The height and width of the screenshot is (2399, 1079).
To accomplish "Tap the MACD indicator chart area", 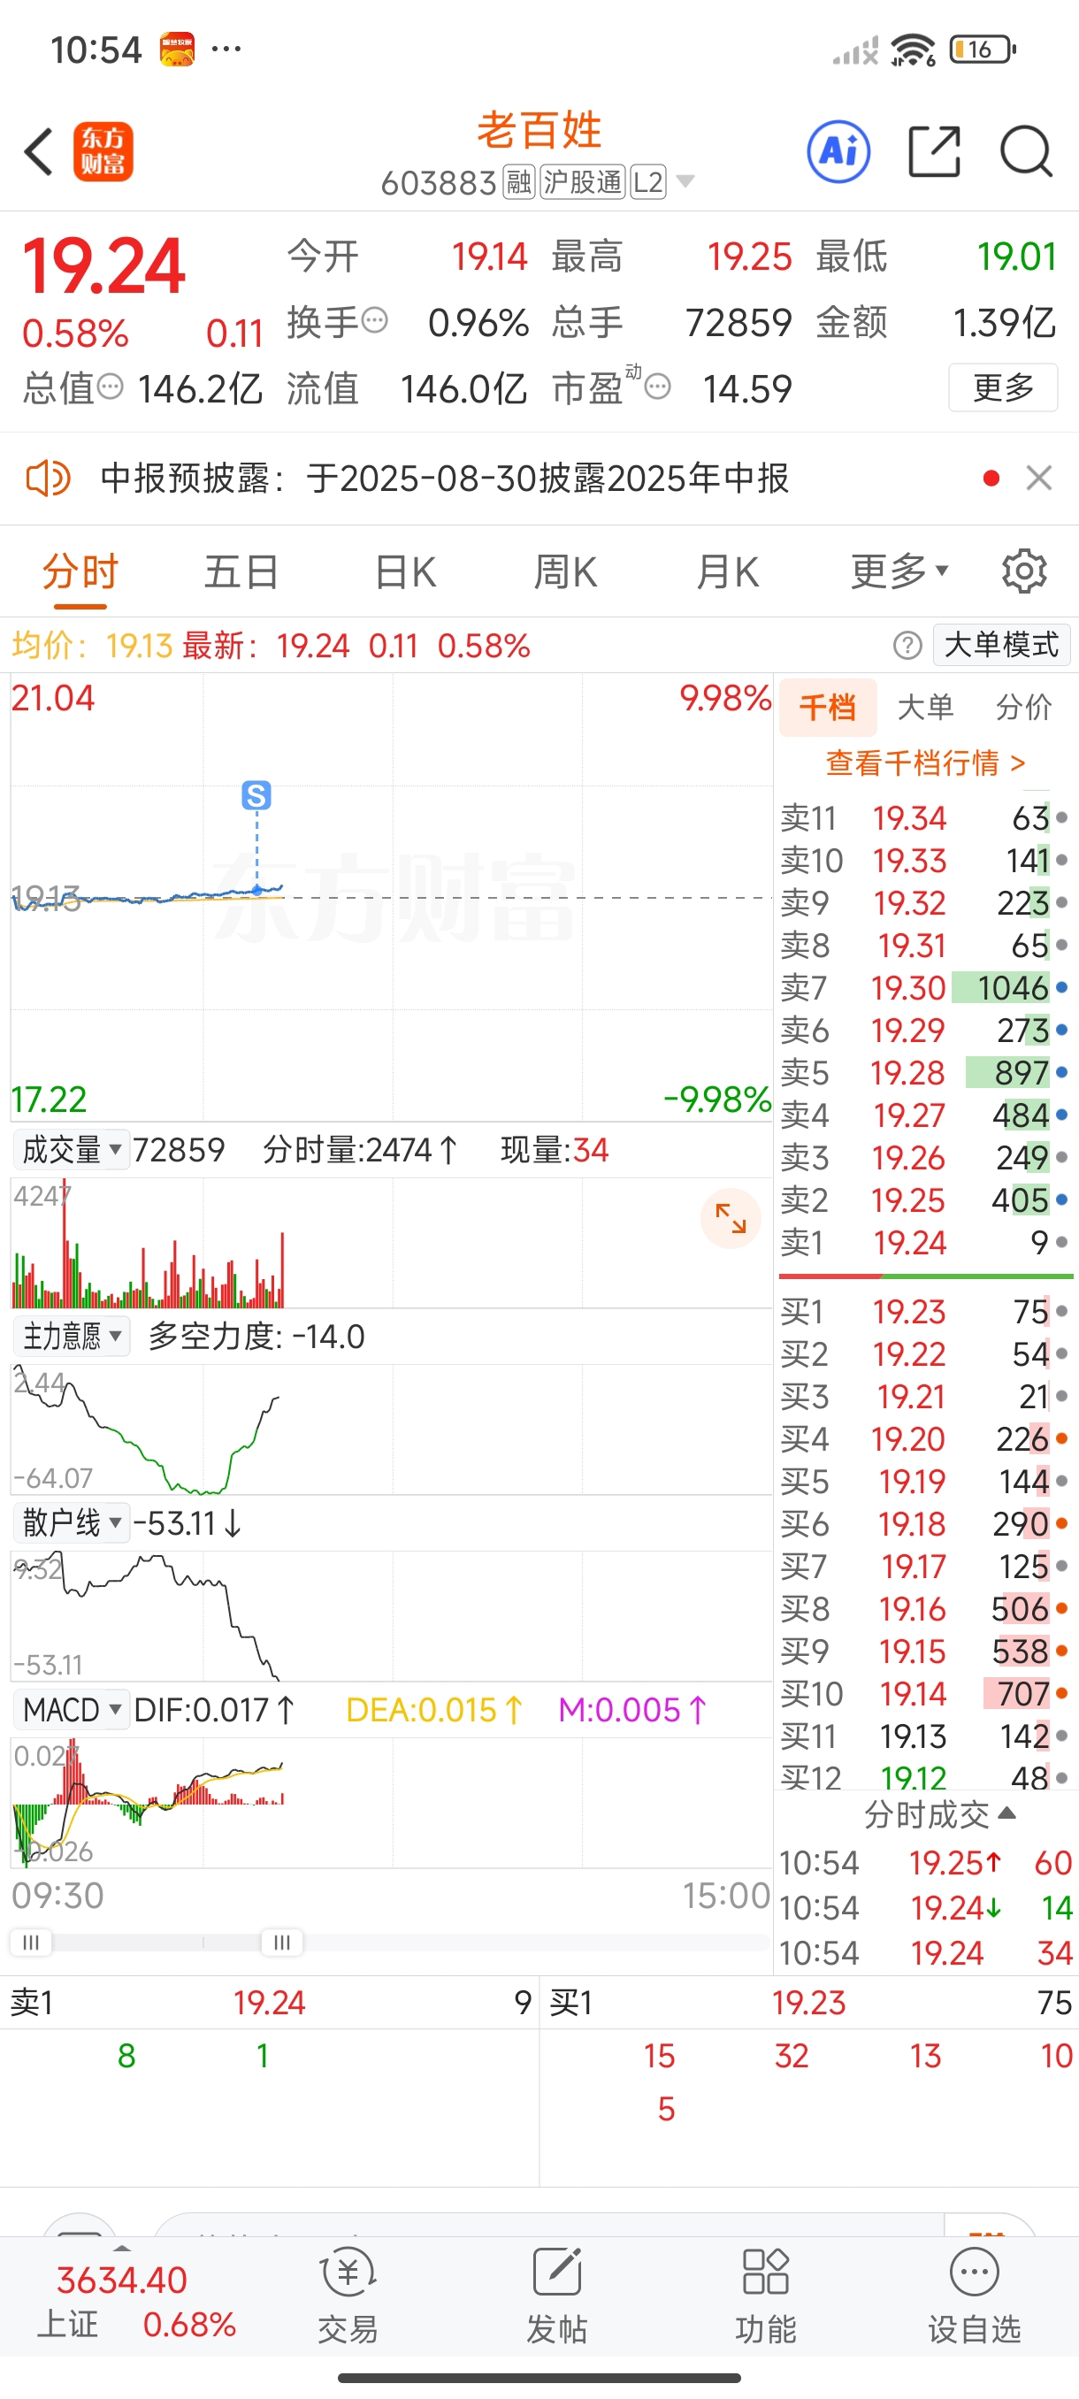I will pyautogui.click(x=391, y=1802).
